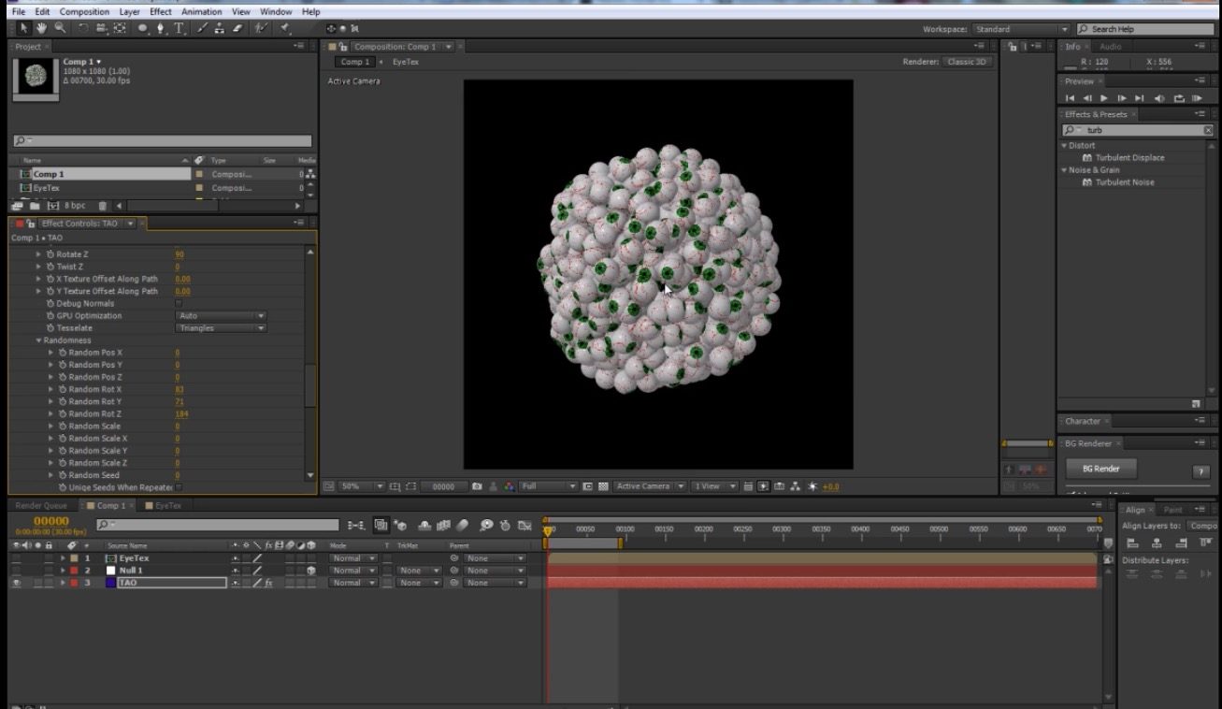The width and height of the screenshot is (1222, 709).
Task: Select the Clone Stamp tool
Action: coord(220,28)
